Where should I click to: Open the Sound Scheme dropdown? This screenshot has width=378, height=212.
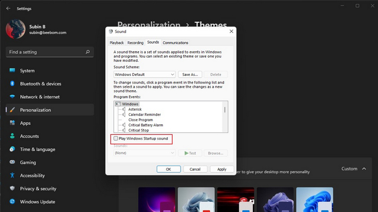144,75
